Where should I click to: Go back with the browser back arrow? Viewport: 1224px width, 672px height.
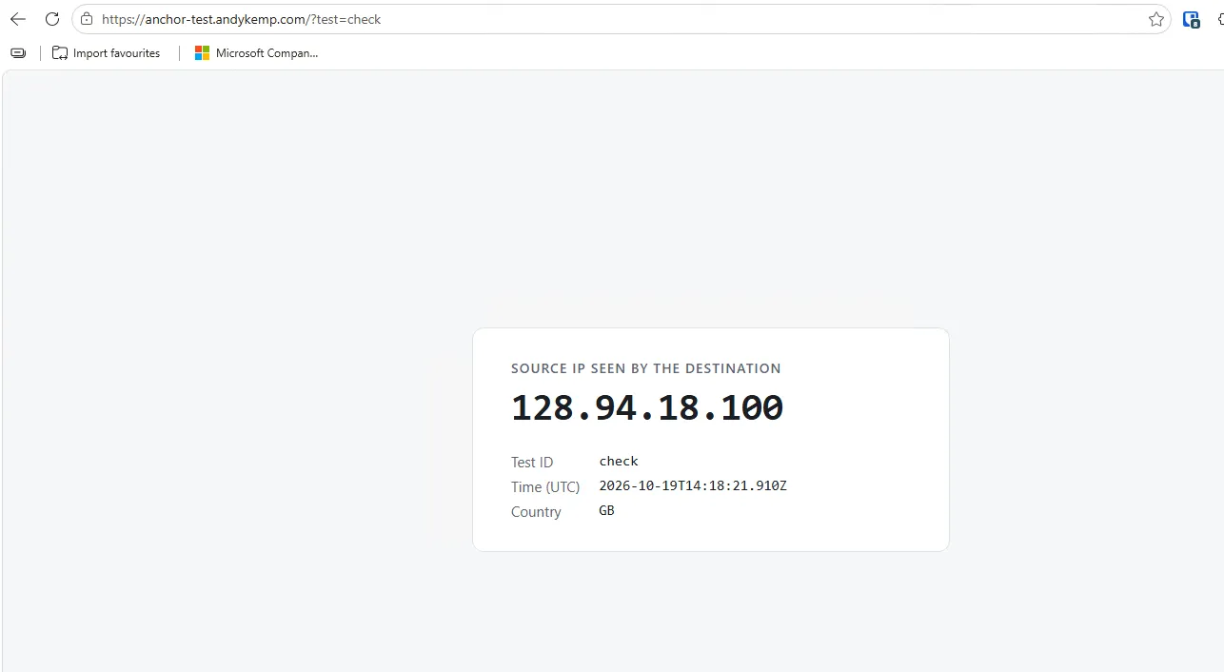point(18,19)
